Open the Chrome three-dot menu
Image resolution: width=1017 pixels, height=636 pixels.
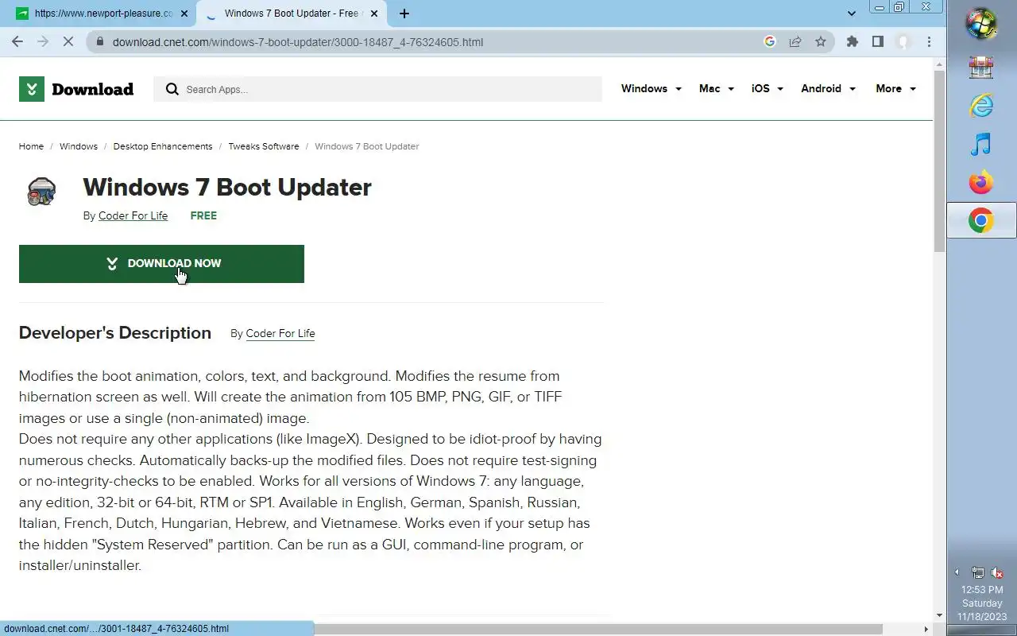pos(929,42)
